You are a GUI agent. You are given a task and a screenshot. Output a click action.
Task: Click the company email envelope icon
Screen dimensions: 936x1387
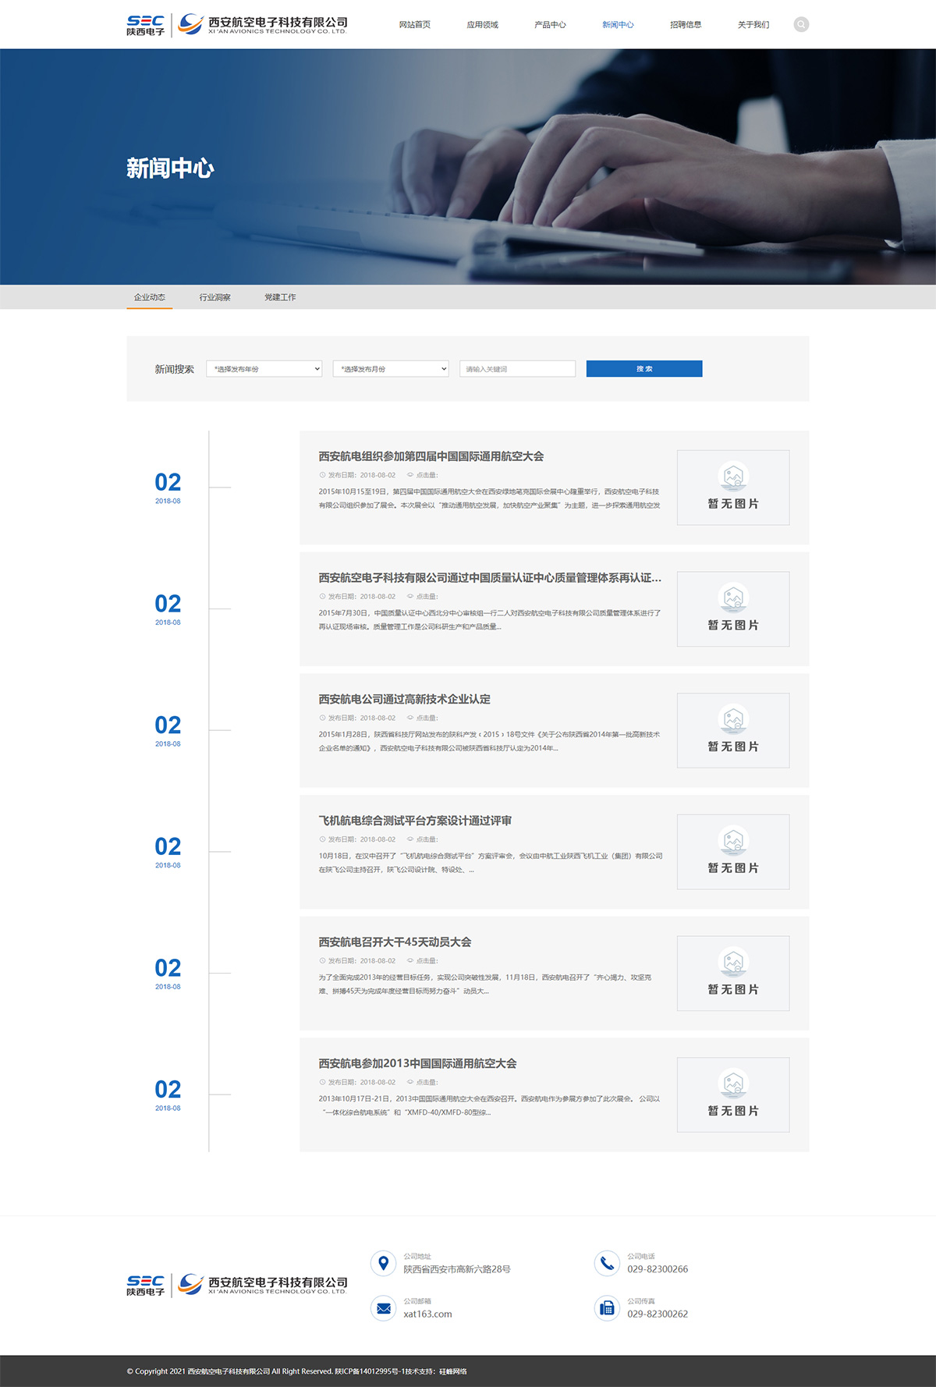[x=383, y=1308]
